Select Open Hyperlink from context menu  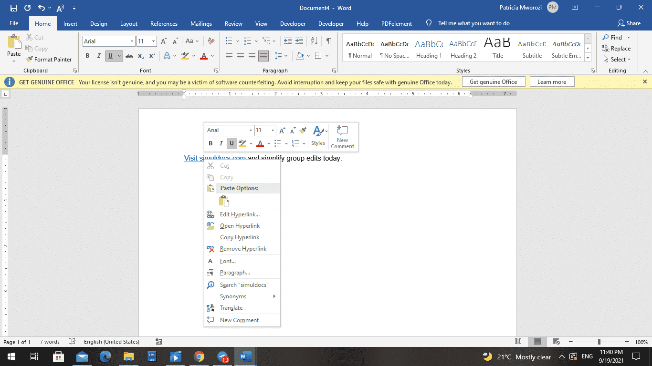(239, 225)
